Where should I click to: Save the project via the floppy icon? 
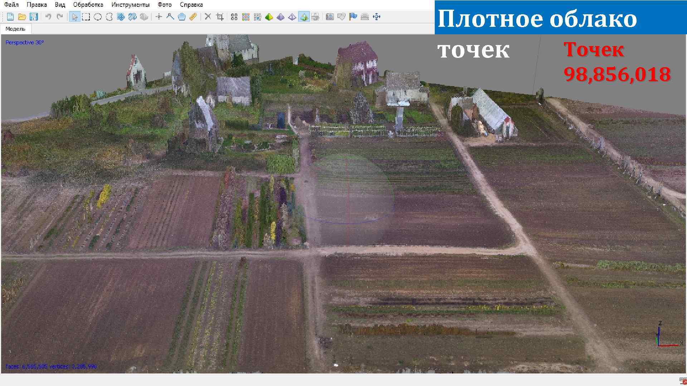34,17
